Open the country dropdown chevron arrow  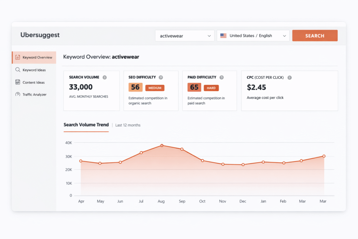[x=285, y=35]
